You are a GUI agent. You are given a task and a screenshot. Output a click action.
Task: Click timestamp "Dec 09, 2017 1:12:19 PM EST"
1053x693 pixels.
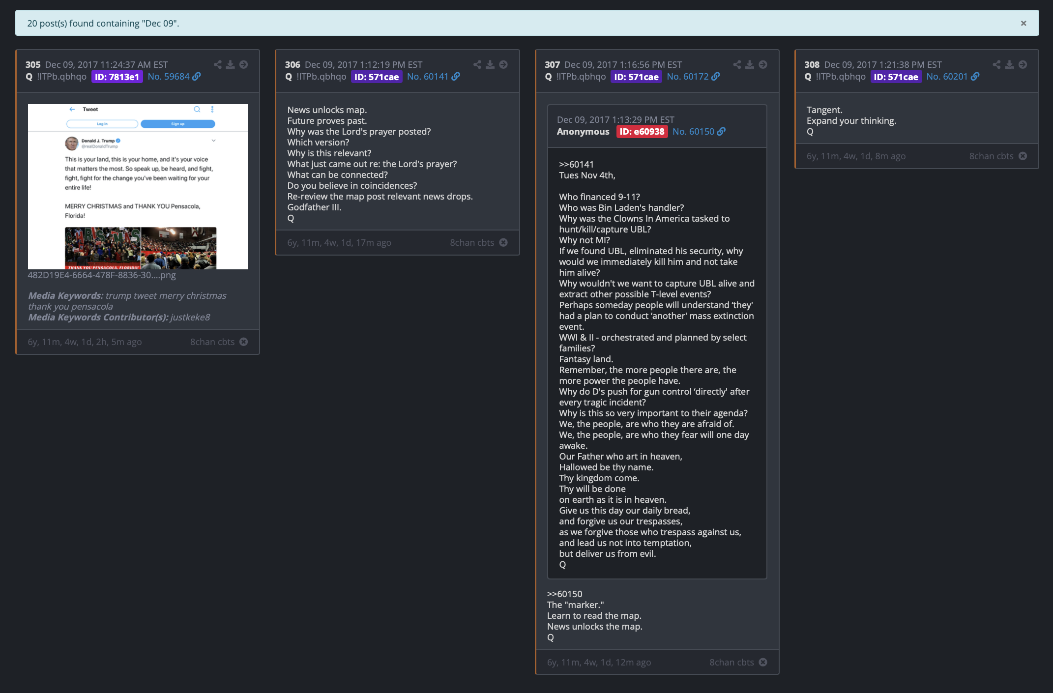[x=363, y=65]
